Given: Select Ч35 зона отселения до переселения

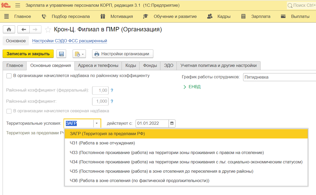Looking at the screenshot, I should 186,171.
